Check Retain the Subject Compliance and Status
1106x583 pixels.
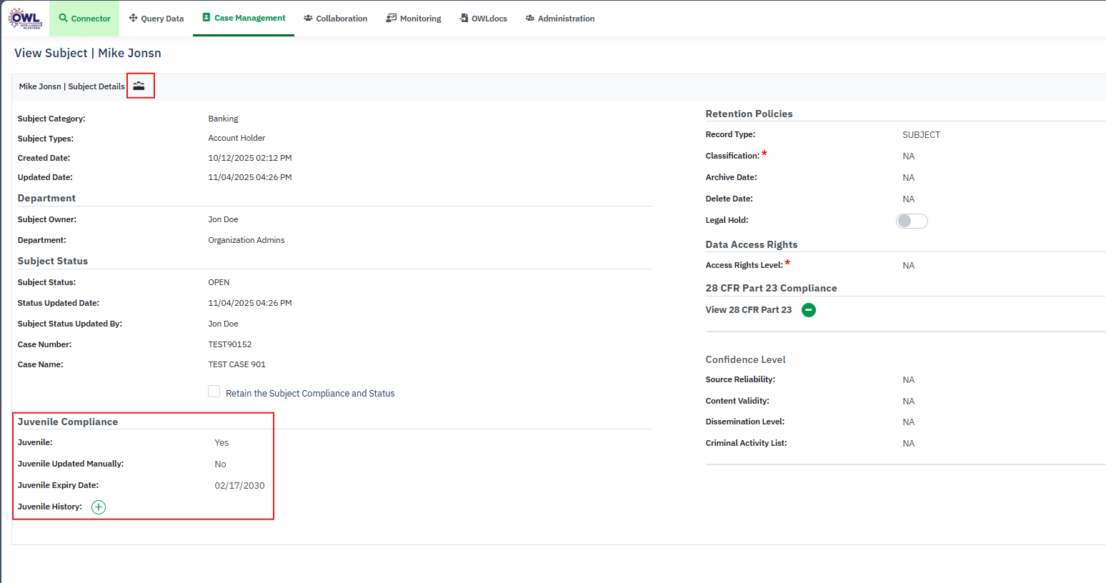(x=214, y=392)
